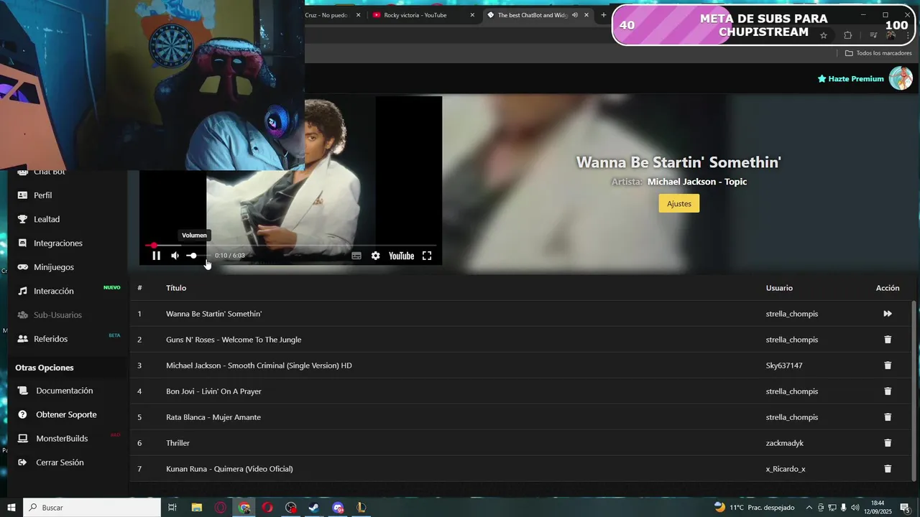Click the Michael Jackson video thumbnail
The image size is (920, 517).
290,181
